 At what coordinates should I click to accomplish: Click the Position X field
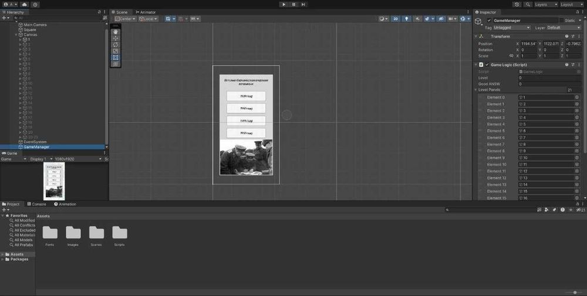(x=529, y=44)
